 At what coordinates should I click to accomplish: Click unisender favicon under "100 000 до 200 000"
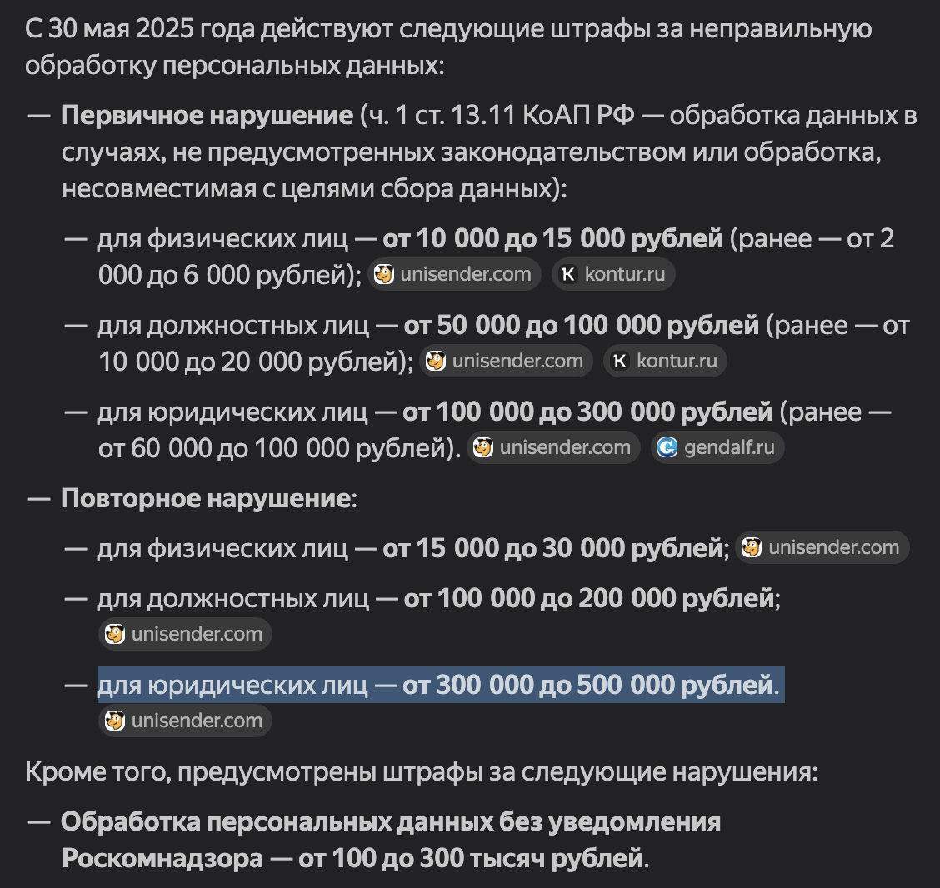[115, 634]
